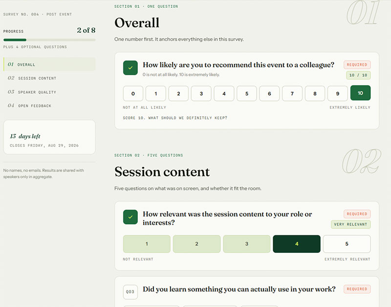
Task: Select score 7 on recommendation scale
Action: 292,93
